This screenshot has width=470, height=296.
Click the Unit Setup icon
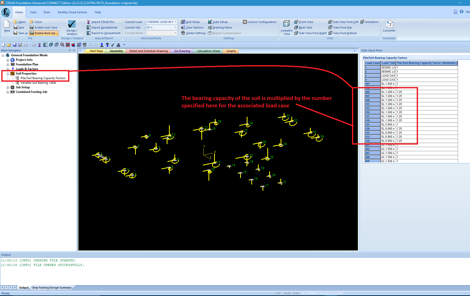[x=183, y=22]
